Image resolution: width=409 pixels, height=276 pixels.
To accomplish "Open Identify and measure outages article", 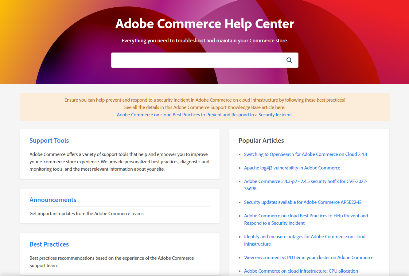I will coord(305,240).
